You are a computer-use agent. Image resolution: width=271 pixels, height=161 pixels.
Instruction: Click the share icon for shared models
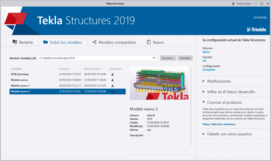click(x=94, y=42)
